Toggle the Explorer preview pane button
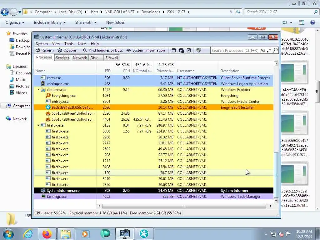Screen dimensions: 320x240 tap(302, 22)
